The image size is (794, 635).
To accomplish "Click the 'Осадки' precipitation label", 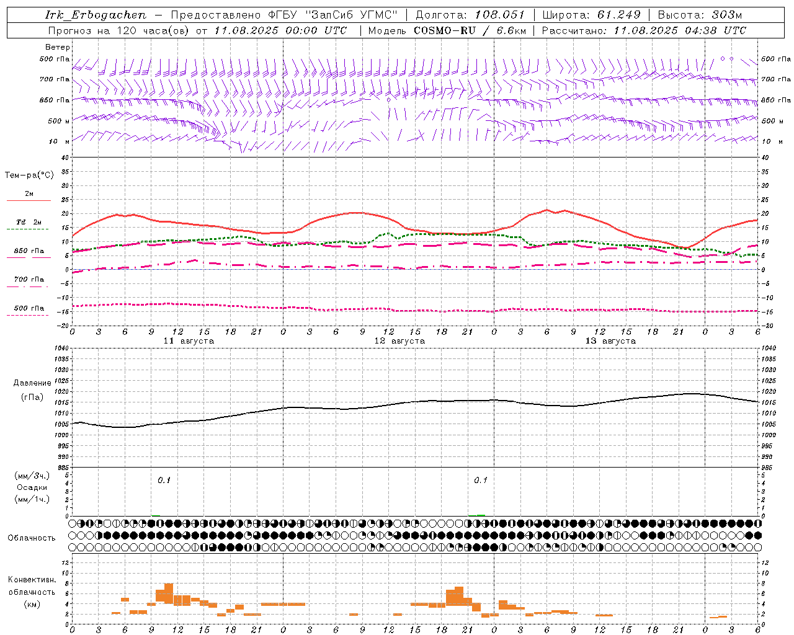I will point(32,487).
